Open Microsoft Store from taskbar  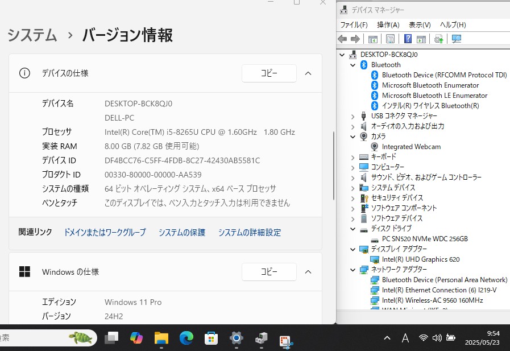tap(211, 338)
